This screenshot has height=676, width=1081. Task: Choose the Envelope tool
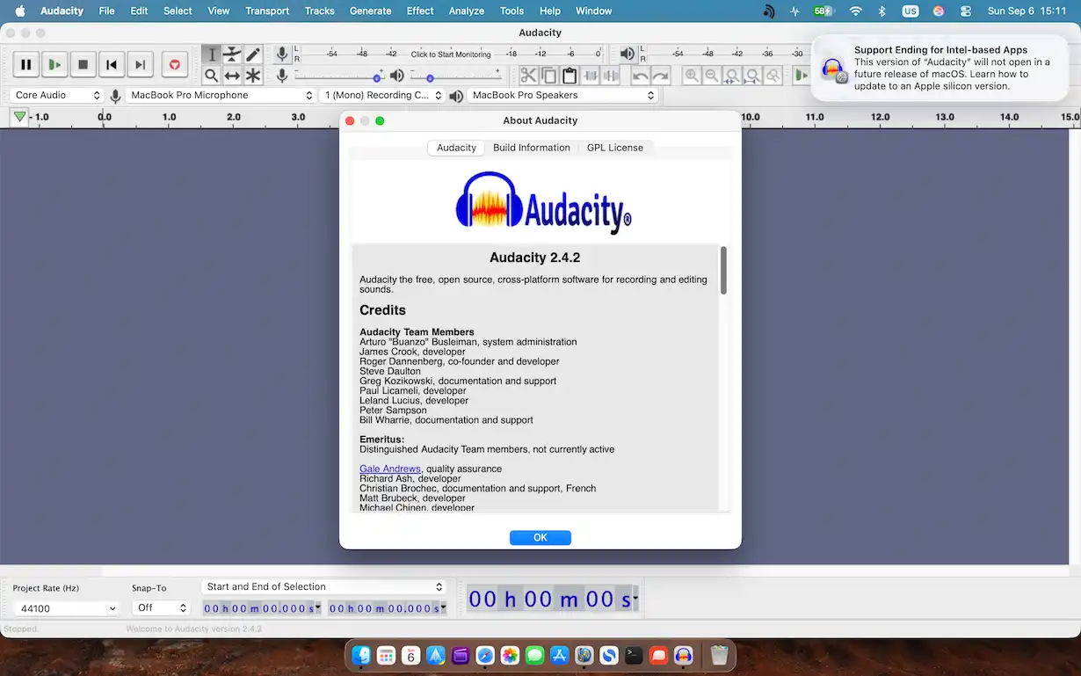pyautogui.click(x=232, y=55)
